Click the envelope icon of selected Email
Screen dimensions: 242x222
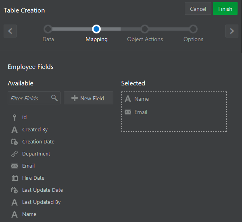coord(128,112)
